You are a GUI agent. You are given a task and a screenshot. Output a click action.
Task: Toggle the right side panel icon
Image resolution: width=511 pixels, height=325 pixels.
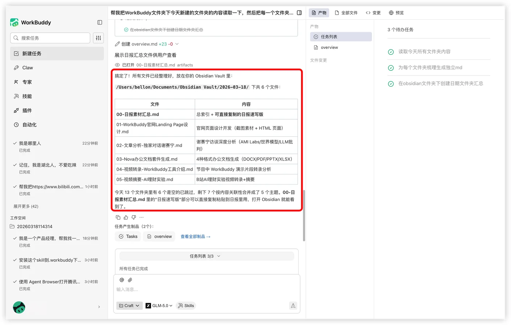pyautogui.click(x=299, y=13)
